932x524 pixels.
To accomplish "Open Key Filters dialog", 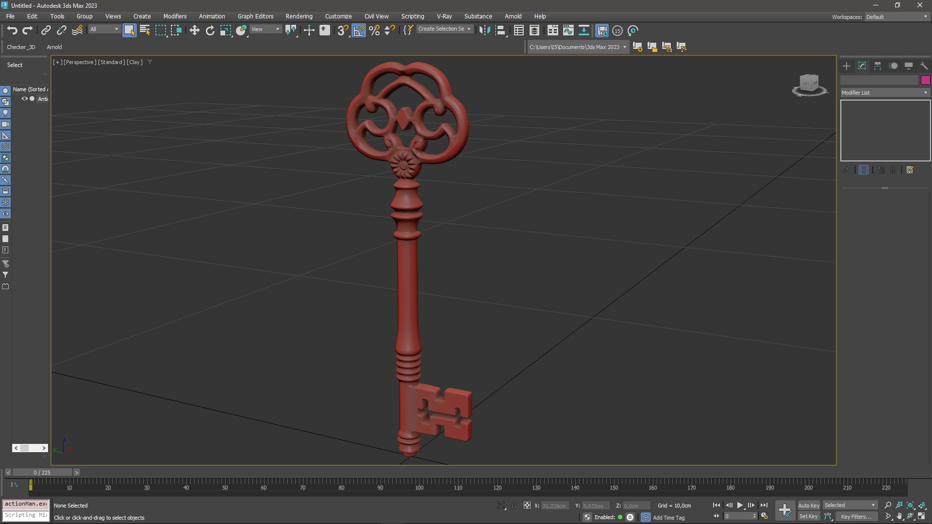I will (x=856, y=517).
